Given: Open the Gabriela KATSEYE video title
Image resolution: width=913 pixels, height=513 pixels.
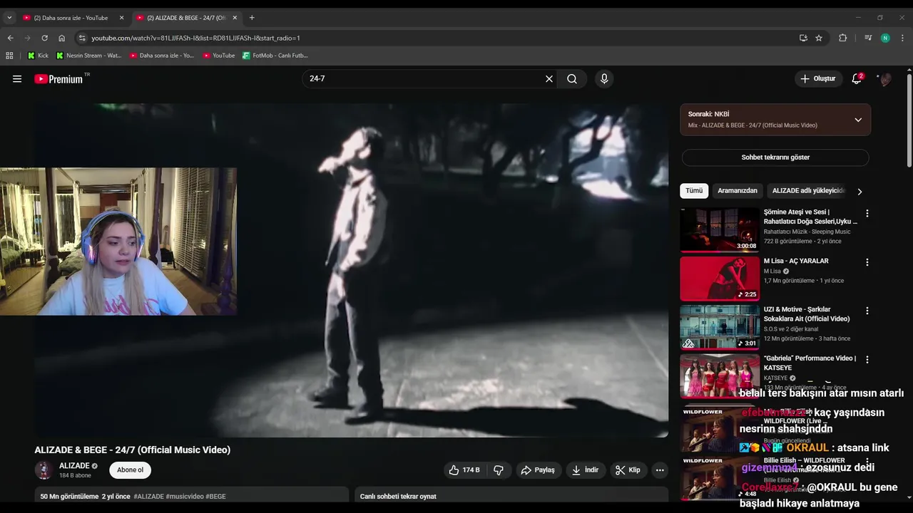Looking at the screenshot, I should pyautogui.click(x=810, y=363).
